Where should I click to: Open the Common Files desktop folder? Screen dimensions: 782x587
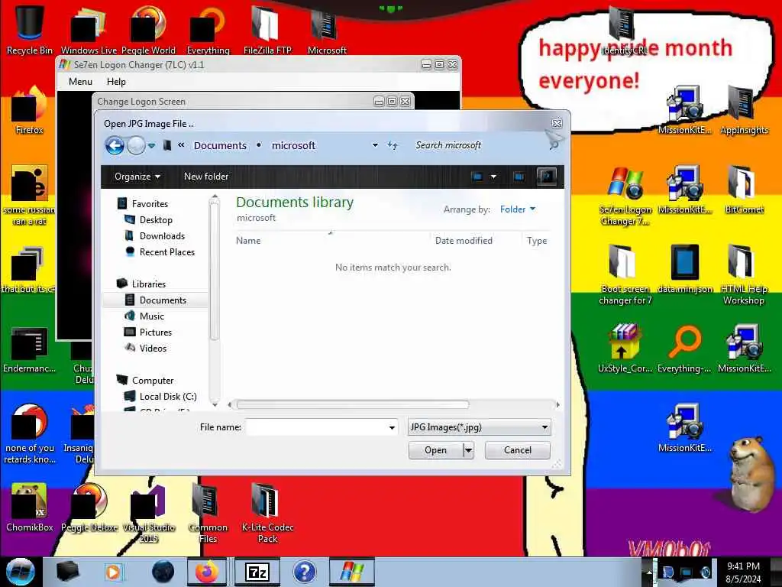point(208,512)
